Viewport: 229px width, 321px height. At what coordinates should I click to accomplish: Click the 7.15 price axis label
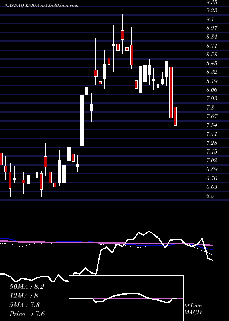click(212, 152)
